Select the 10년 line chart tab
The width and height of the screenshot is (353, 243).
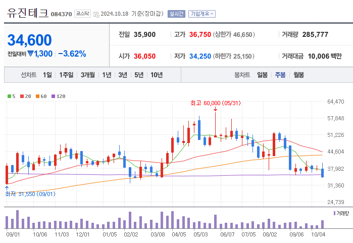157,75
